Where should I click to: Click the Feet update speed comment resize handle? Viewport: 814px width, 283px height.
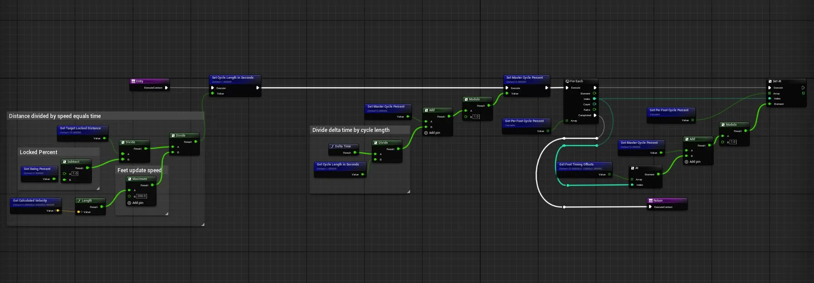click(x=166, y=213)
